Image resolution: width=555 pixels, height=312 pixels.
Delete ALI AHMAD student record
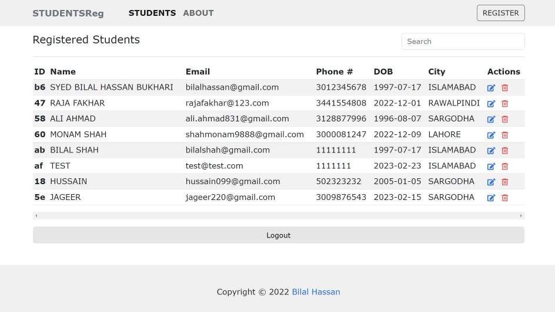coord(505,119)
